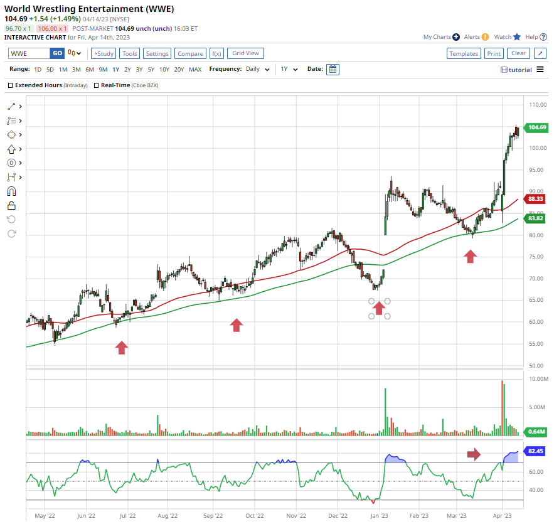
Task: Enable the Real-Time Cboe BZX checkbox
Action: pos(96,85)
